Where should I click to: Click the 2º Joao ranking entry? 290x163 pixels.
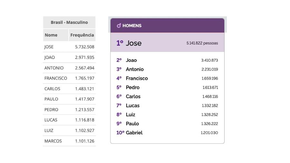(131, 60)
